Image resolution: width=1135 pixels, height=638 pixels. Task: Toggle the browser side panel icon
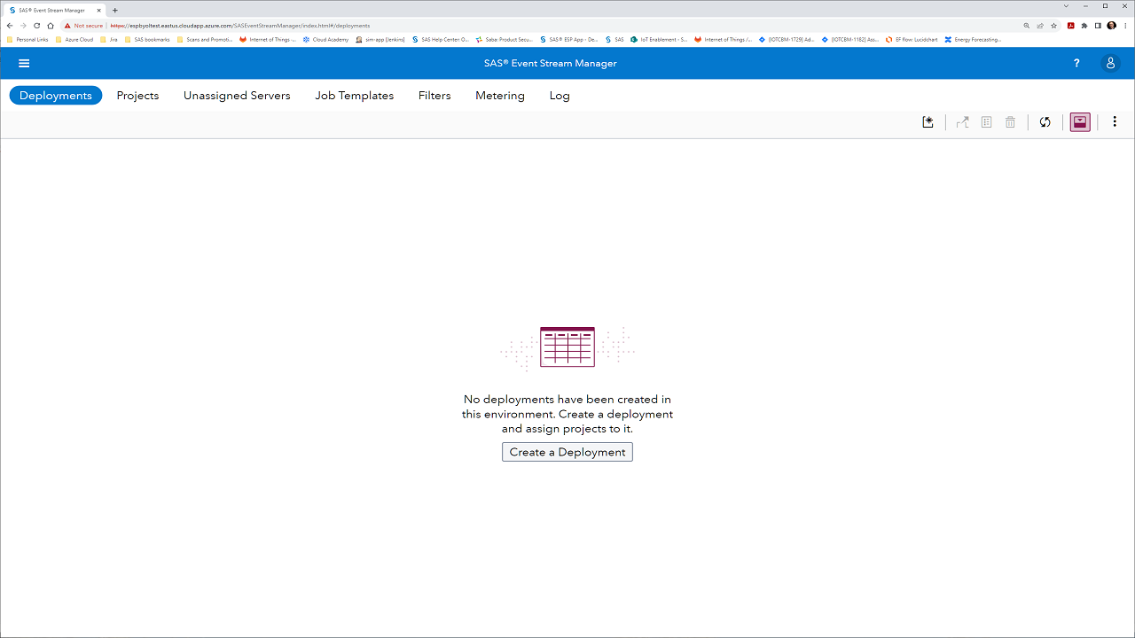1098,26
